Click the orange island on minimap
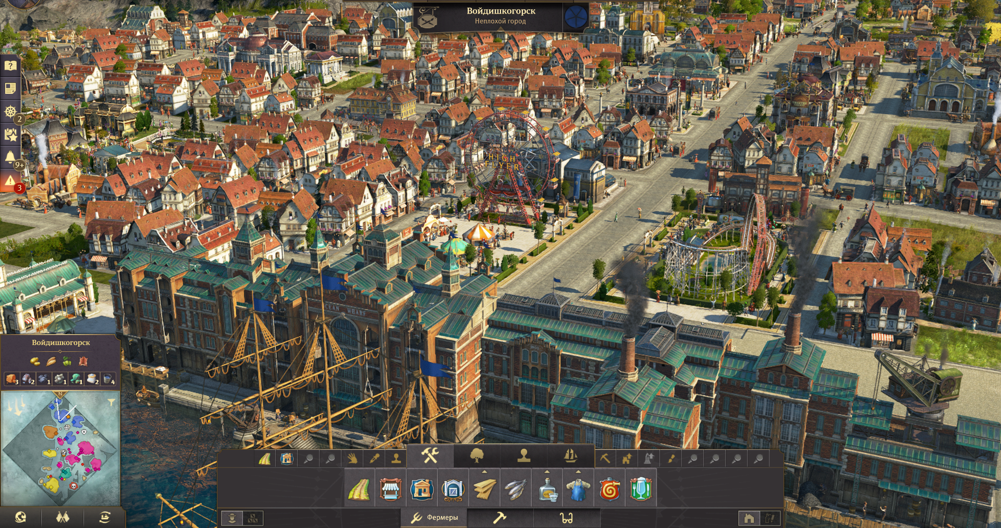 pos(50,431)
